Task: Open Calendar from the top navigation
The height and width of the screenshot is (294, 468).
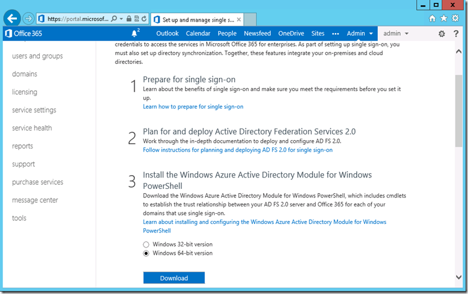Action: tap(198, 33)
